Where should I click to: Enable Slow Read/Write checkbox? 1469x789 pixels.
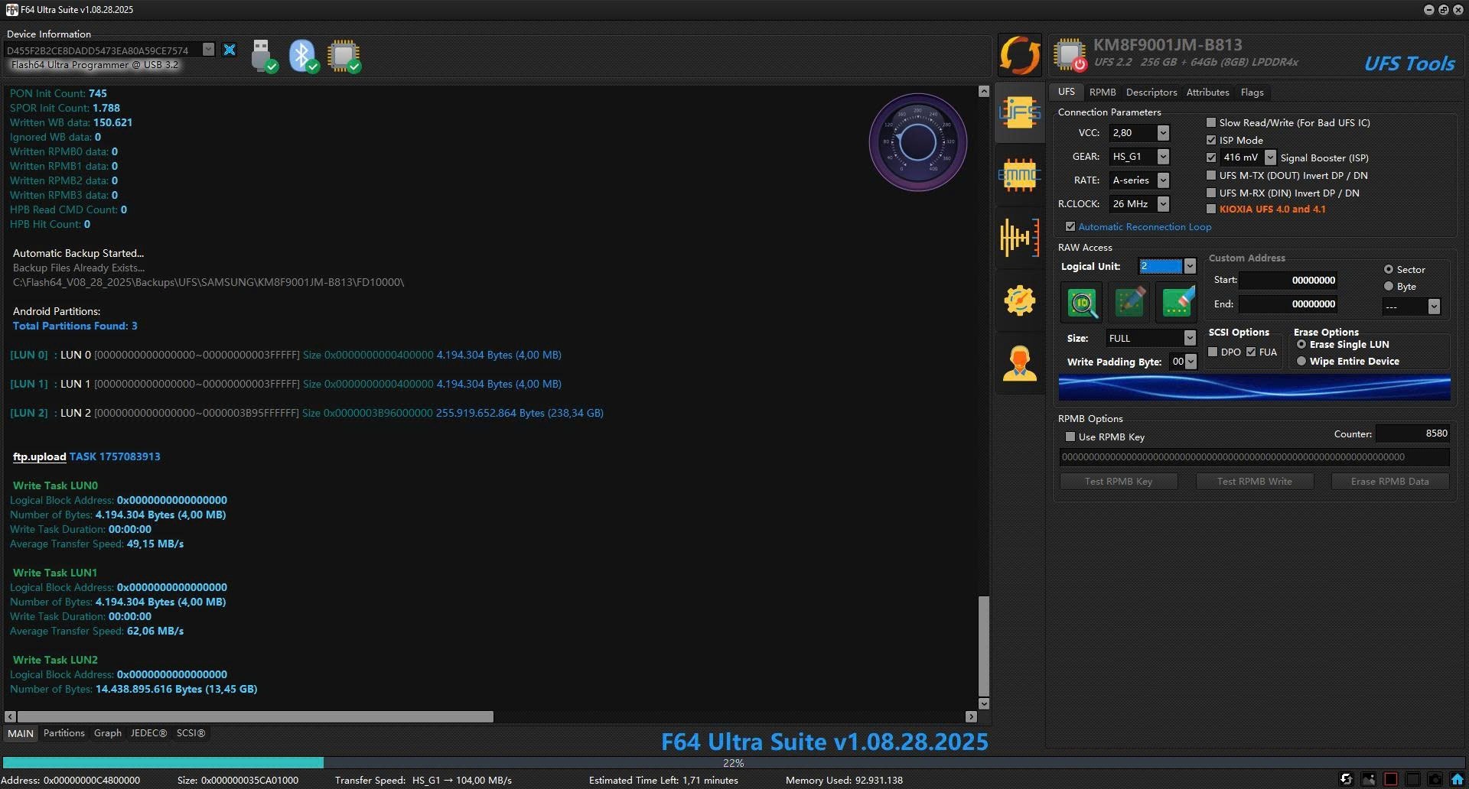coord(1211,122)
